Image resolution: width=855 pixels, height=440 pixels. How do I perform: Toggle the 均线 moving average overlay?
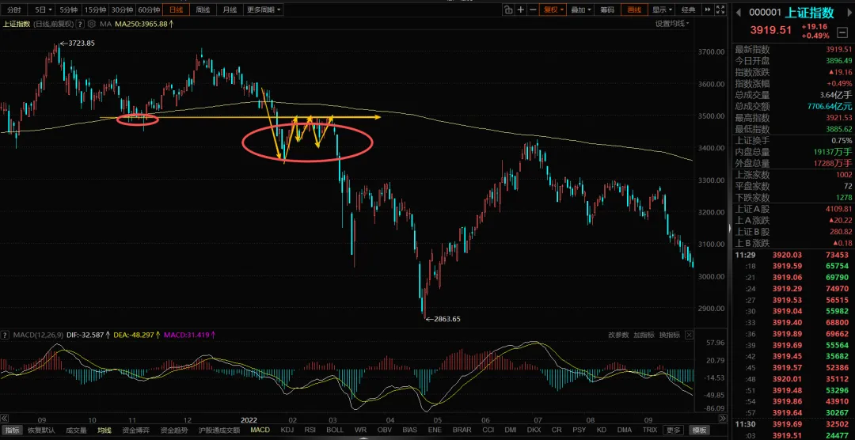coord(104,431)
